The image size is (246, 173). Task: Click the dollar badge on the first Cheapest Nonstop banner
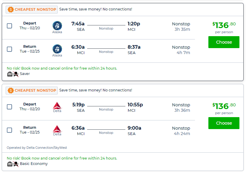pos(11,9)
